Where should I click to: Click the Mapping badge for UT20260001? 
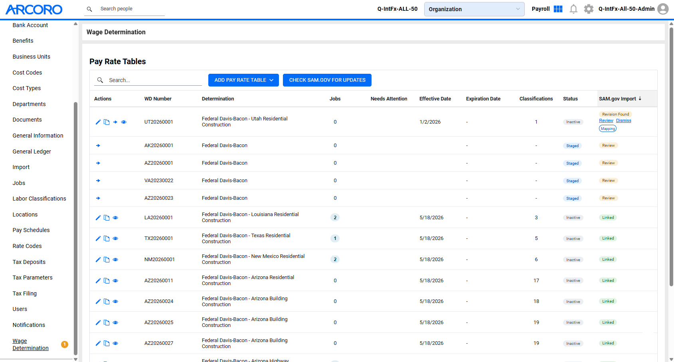(x=608, y=128)
